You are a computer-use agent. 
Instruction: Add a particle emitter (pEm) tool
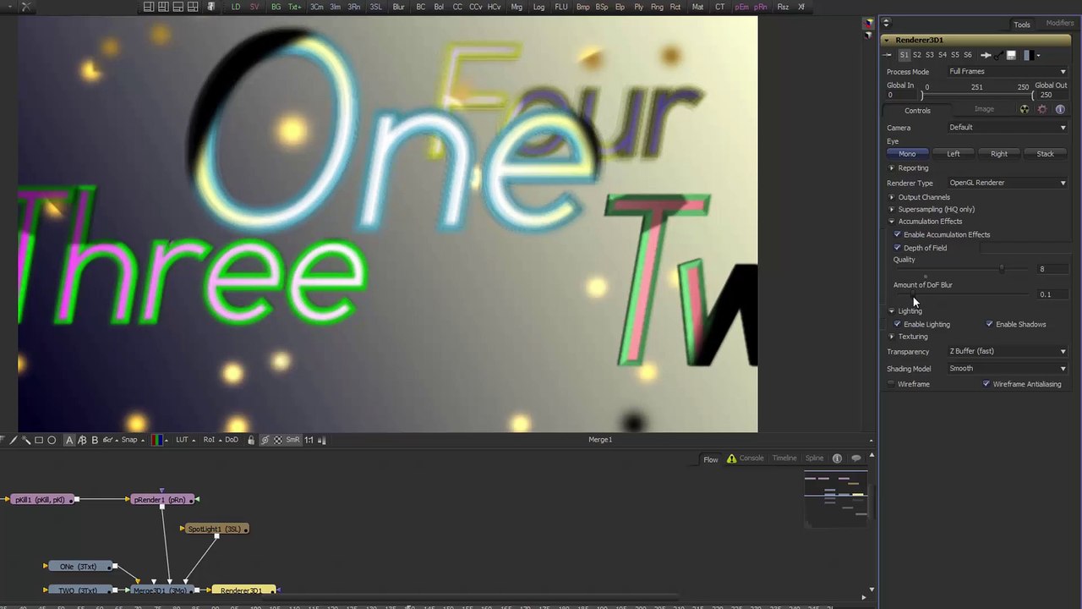741,7
